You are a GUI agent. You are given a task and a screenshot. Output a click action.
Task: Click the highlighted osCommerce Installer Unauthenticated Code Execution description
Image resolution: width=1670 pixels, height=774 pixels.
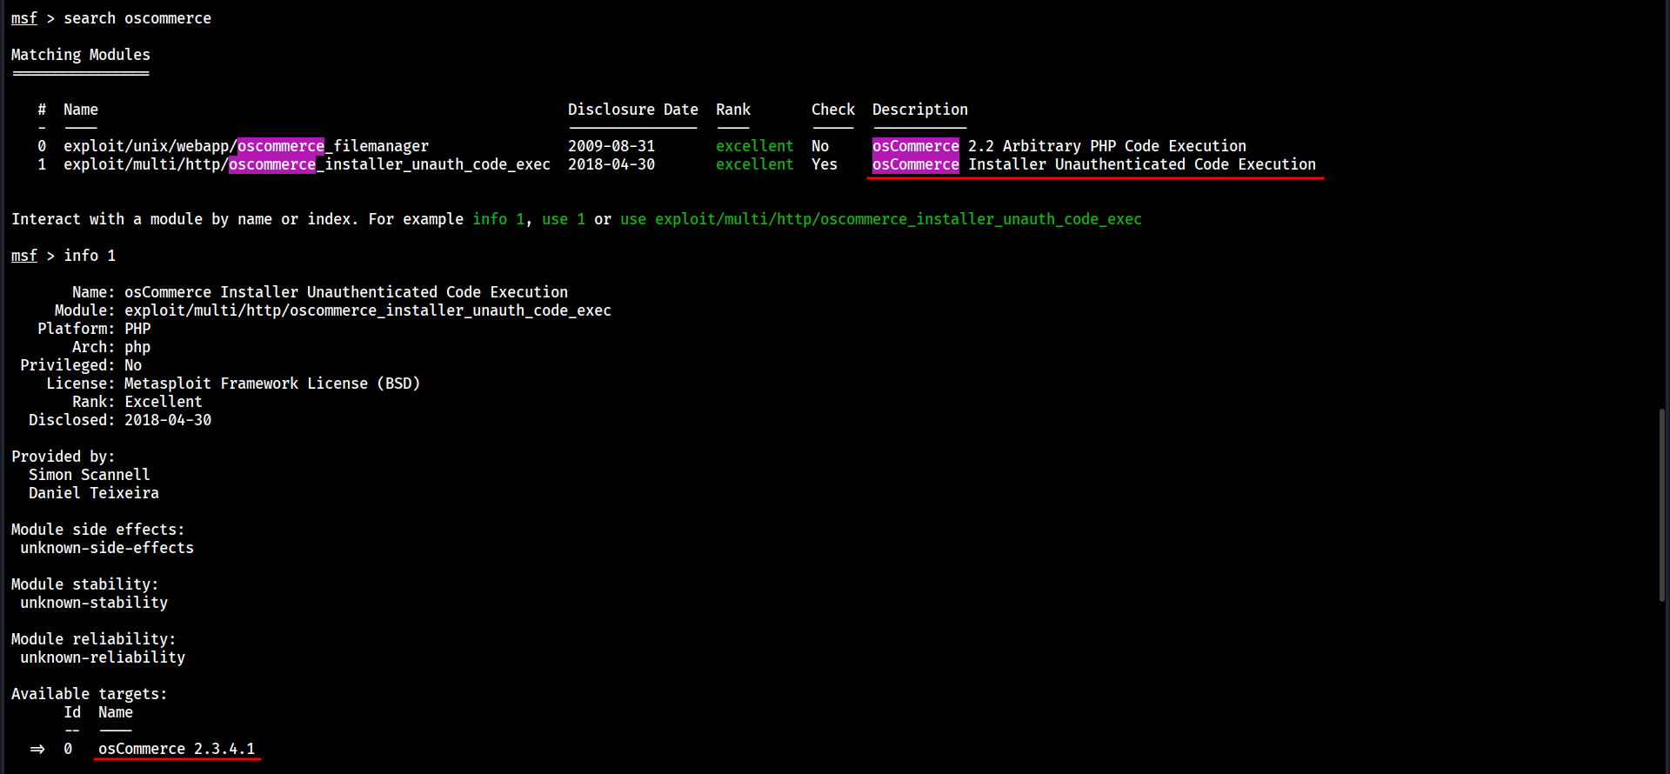[x=1093, y=164]
